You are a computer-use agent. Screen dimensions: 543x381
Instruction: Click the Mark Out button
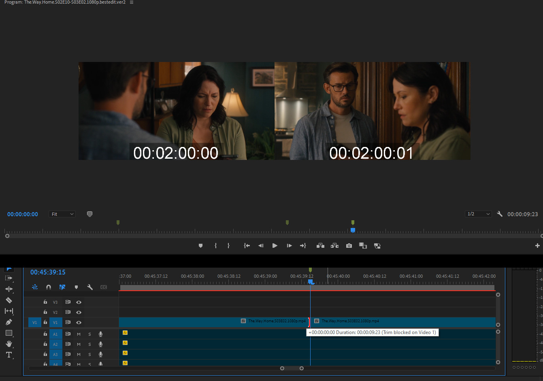[x=228, y=246]
